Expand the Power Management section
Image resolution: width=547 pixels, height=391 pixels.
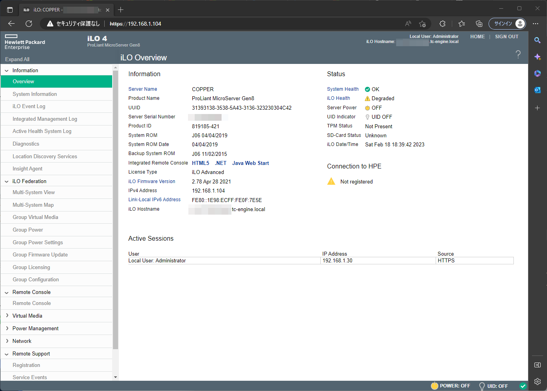tap(7, 328)
